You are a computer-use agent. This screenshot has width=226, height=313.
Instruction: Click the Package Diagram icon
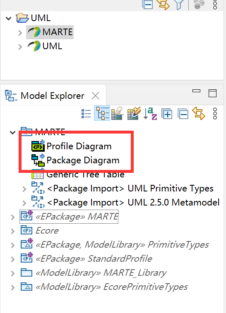38,160
